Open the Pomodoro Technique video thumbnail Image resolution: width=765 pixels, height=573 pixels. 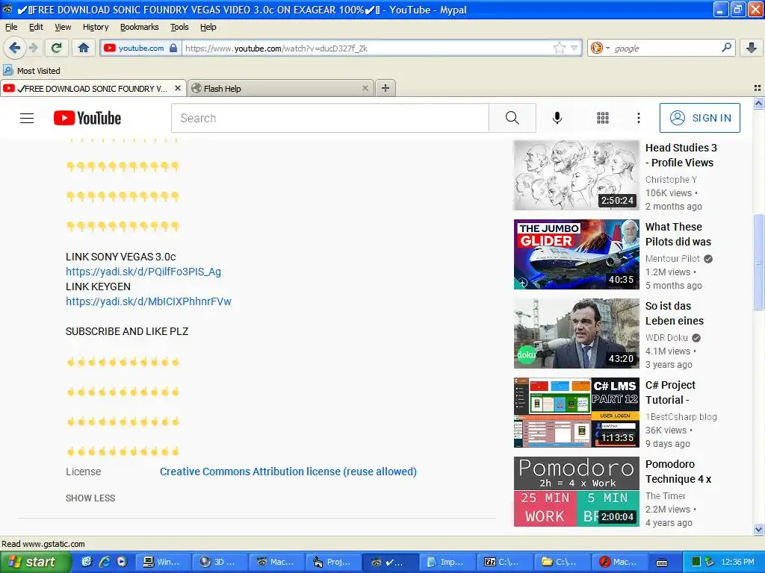(576, 491)
